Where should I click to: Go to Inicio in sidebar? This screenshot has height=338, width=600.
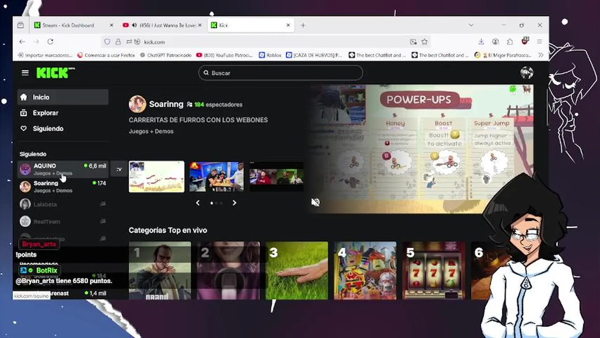[x=63, y=97]
